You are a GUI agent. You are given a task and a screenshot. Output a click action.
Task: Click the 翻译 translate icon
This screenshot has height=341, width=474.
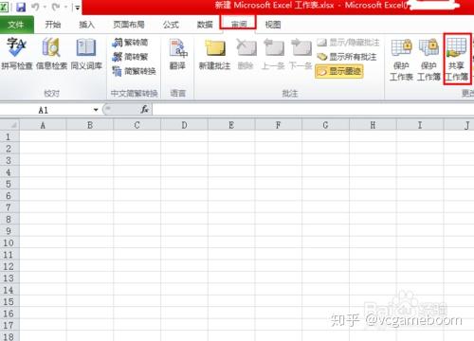coord(177,53)
